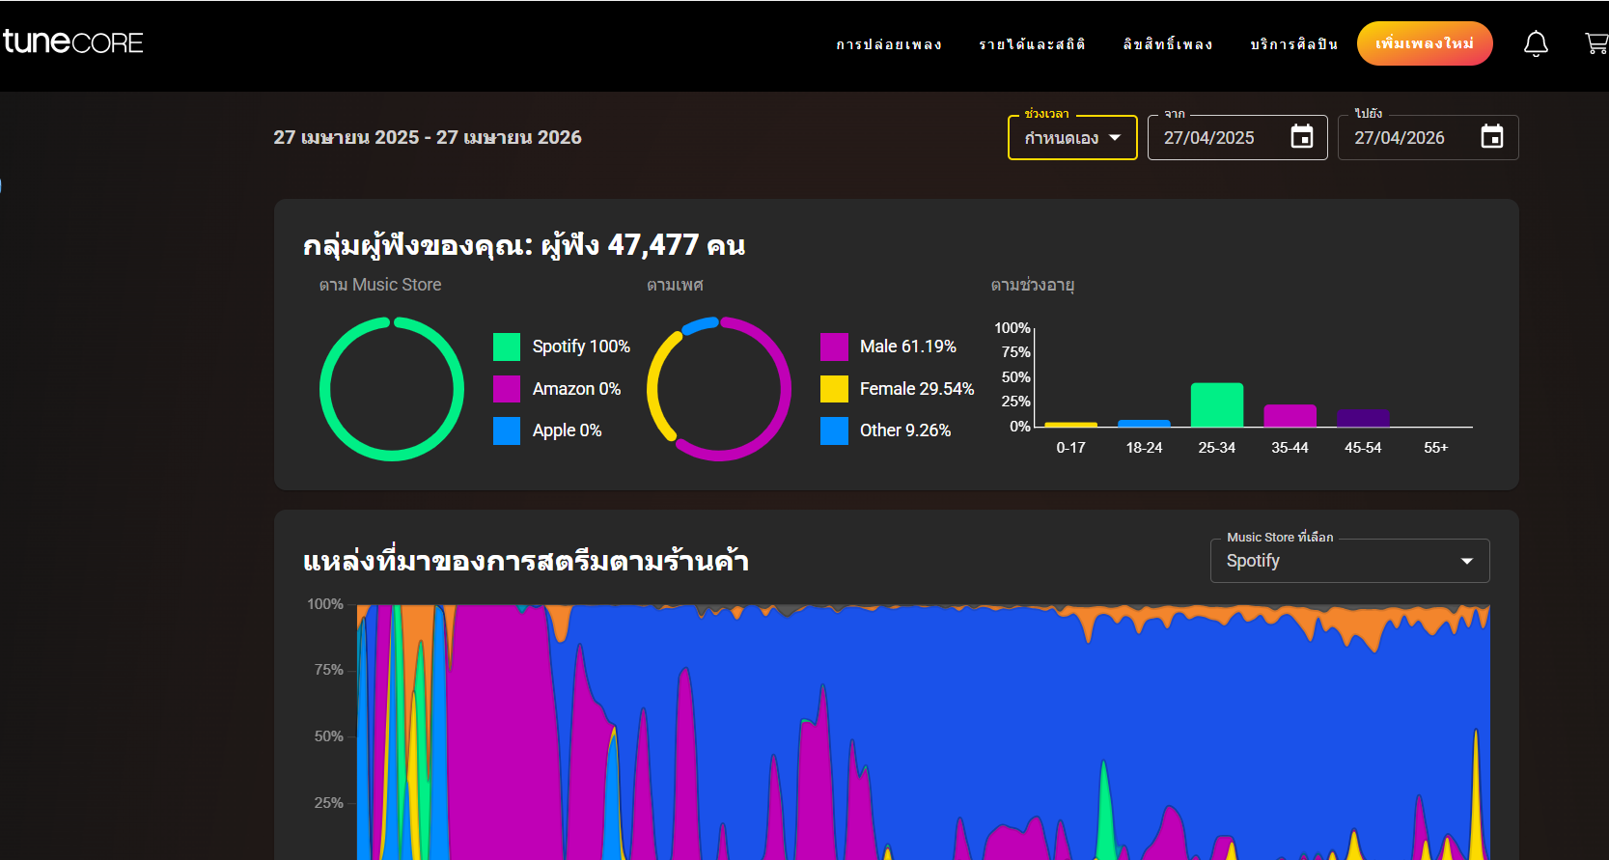Screen dimensions: 1609x860
Task: Click the Male 61.19% label
Action: click(908, 347)
